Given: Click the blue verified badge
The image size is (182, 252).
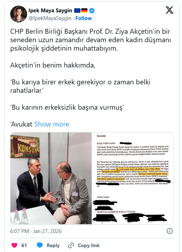Looking at the screenshot, I should click(92, 11).
